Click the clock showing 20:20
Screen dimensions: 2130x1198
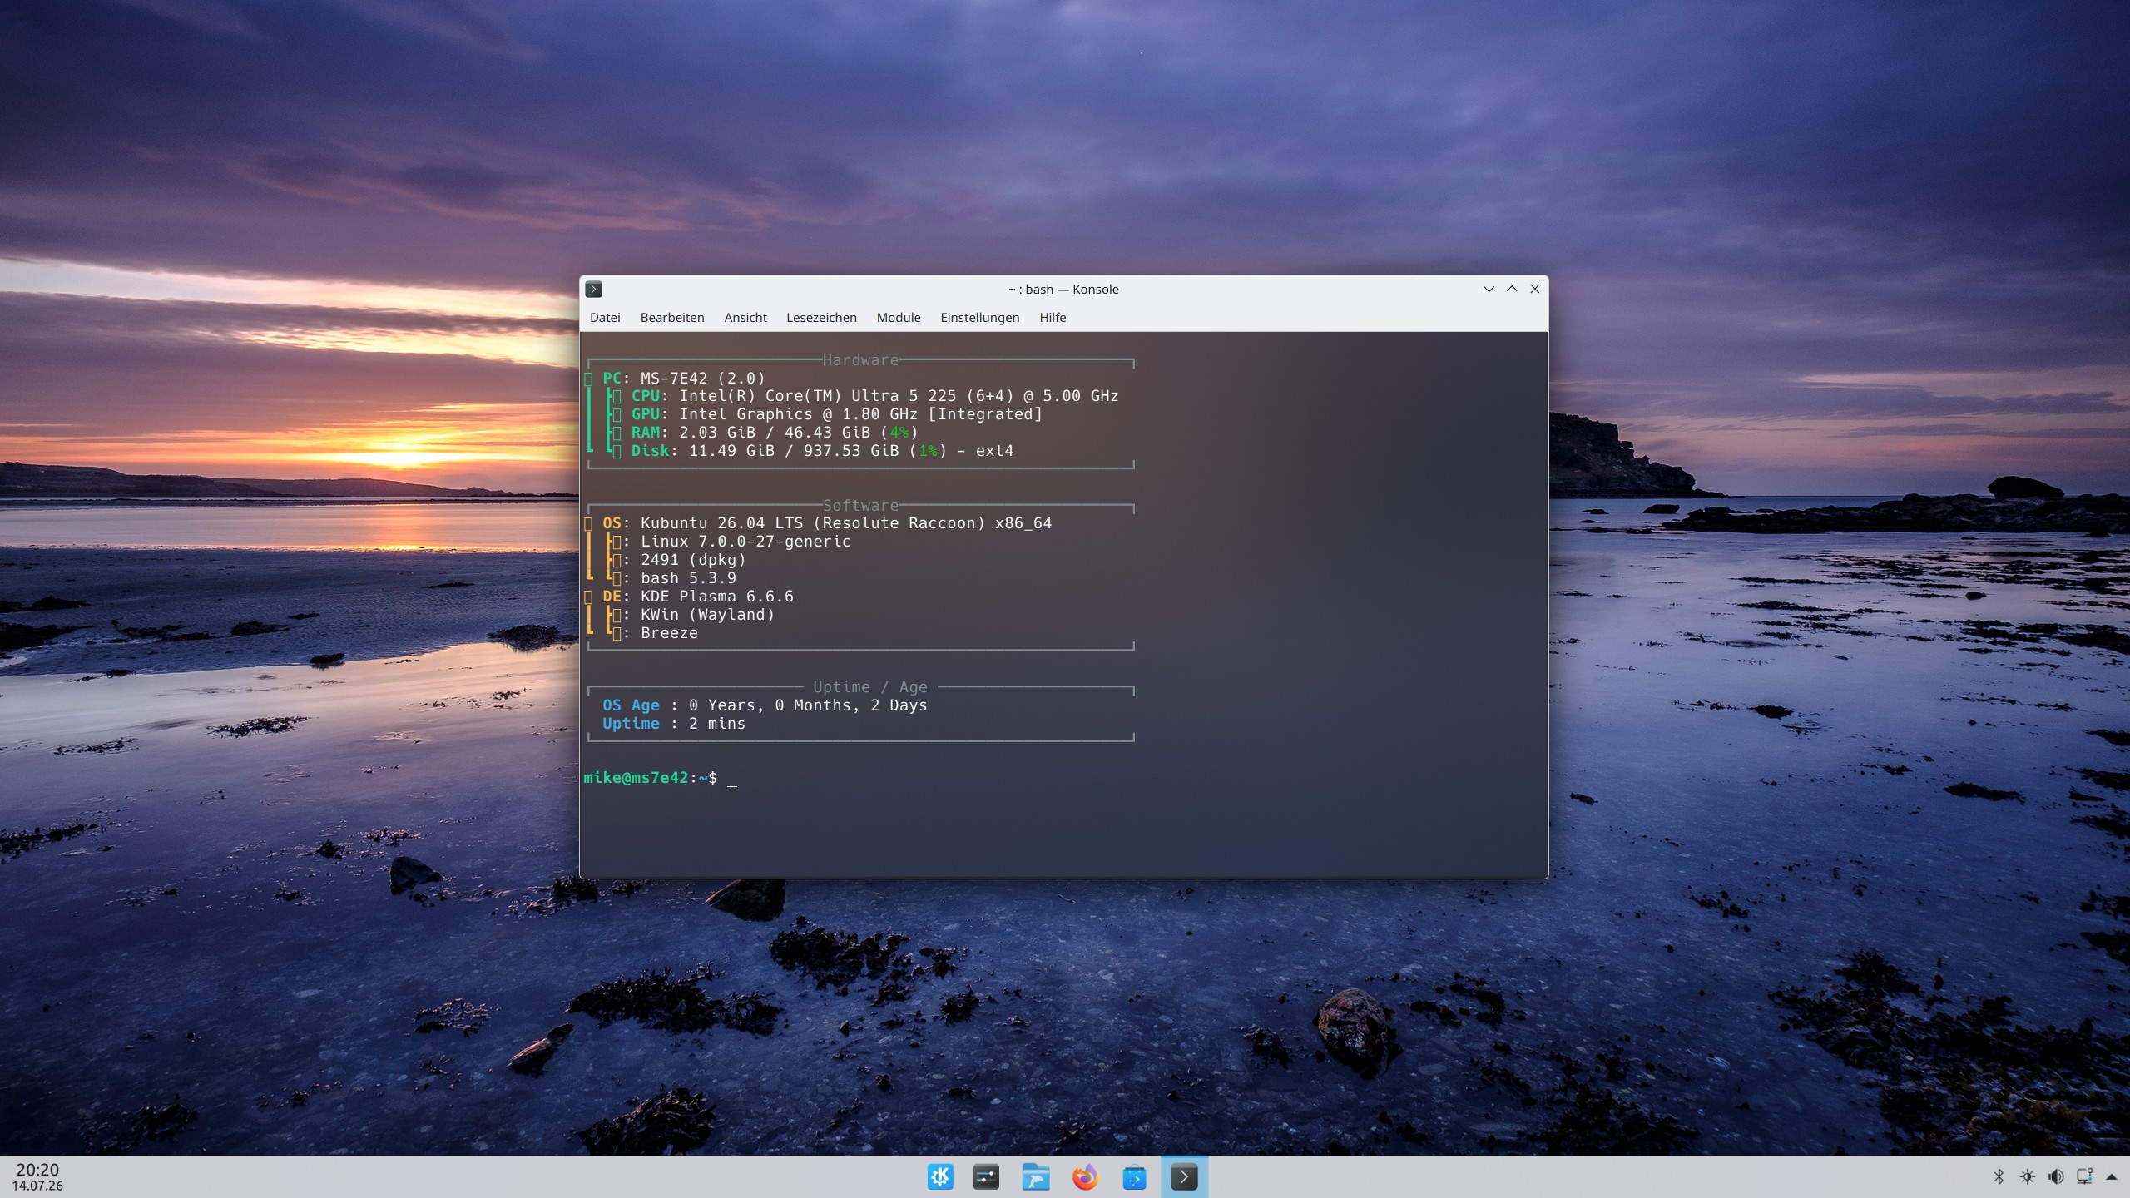[37, 1170]
